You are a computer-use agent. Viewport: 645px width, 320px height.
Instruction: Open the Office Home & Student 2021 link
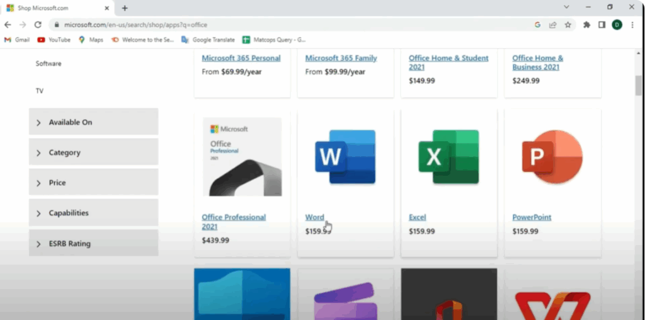click(448, 62)
